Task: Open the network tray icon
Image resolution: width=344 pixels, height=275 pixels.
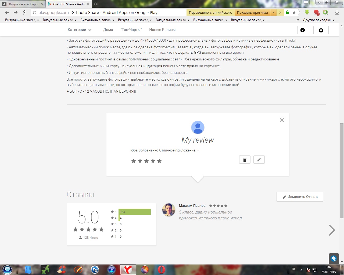Action: [x=314, y=270]
